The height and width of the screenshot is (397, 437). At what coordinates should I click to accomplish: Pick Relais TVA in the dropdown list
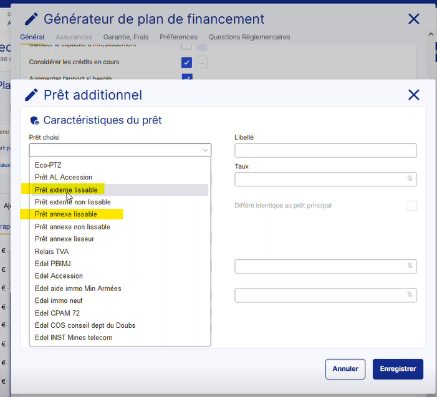tap(52, 252)
